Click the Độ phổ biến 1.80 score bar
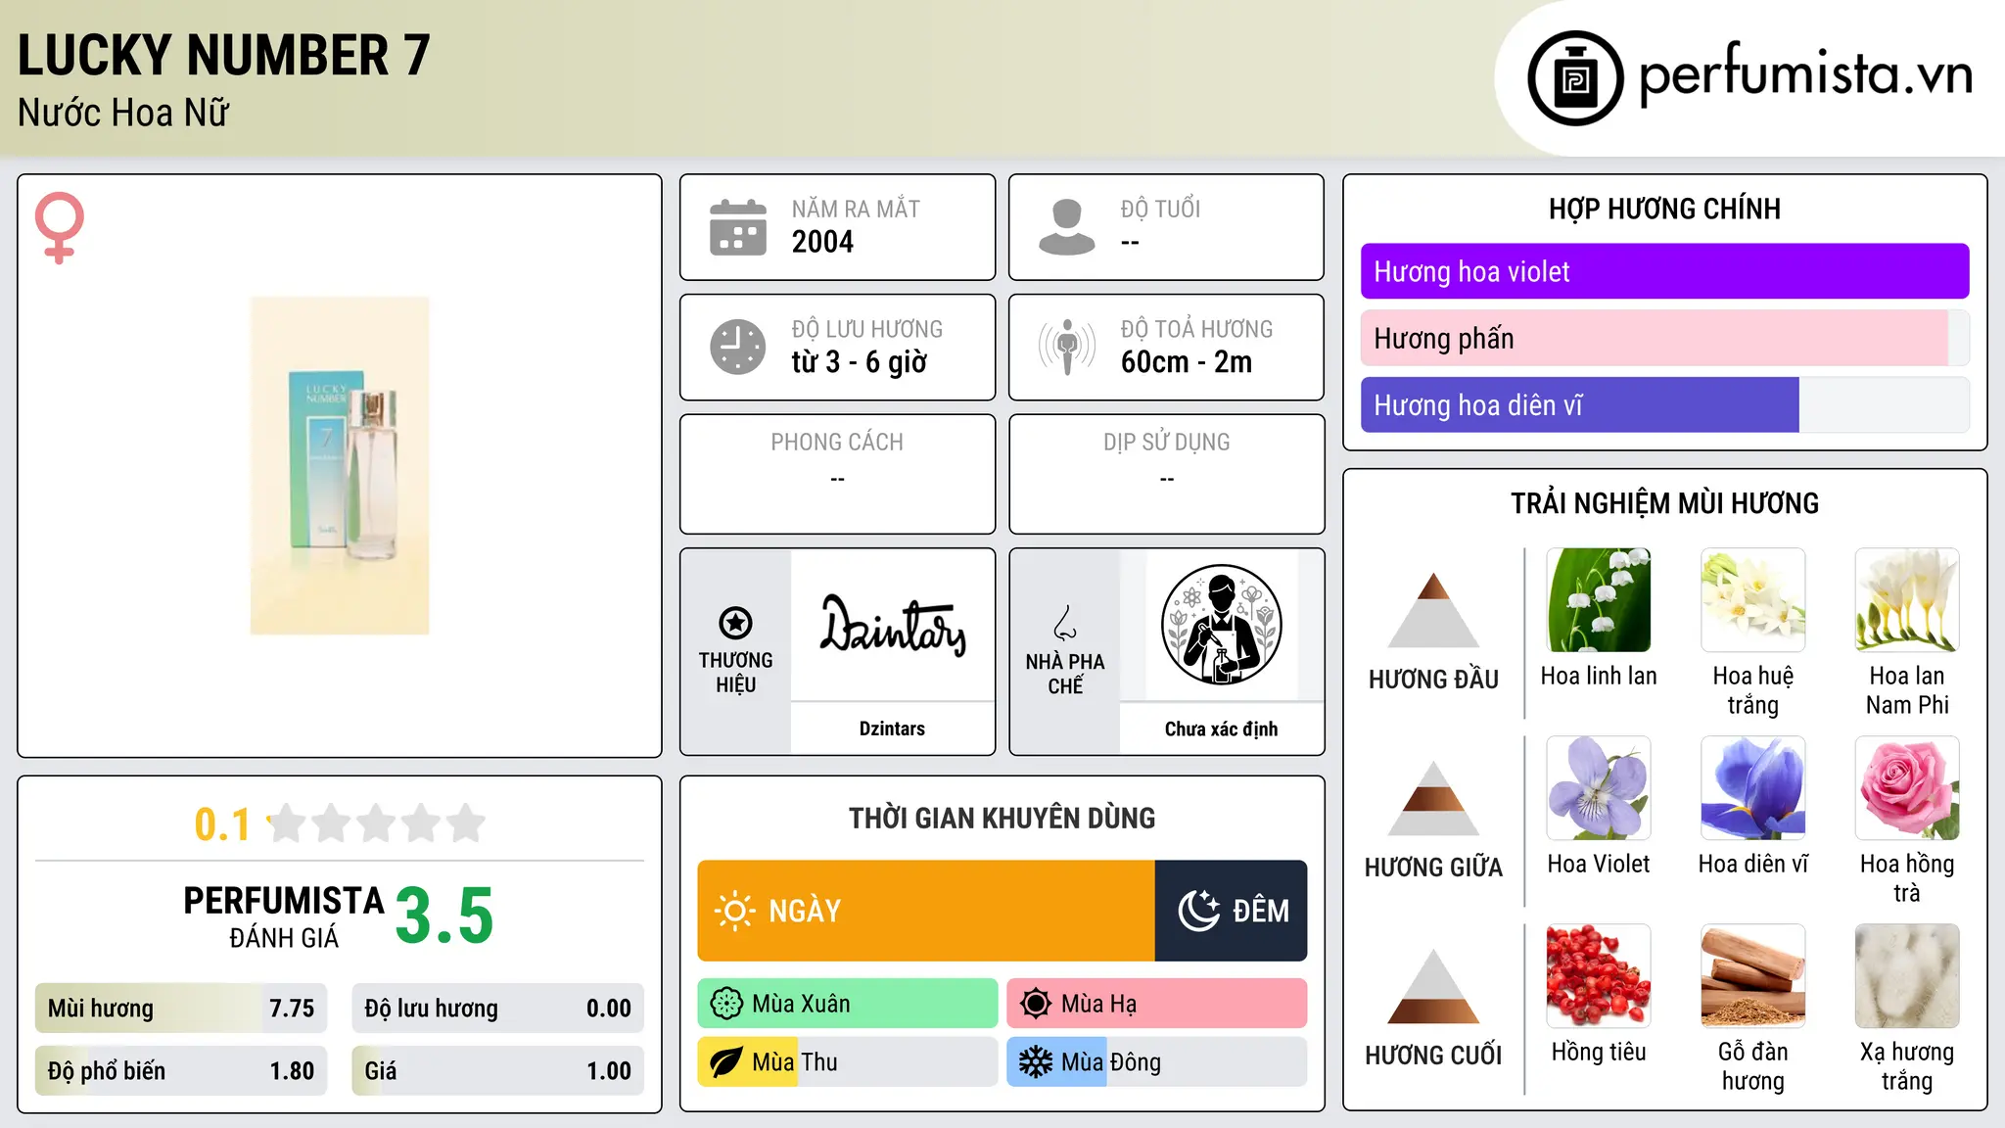Viewport: 2005px width, 1128px height. [x=181, y=1071]
